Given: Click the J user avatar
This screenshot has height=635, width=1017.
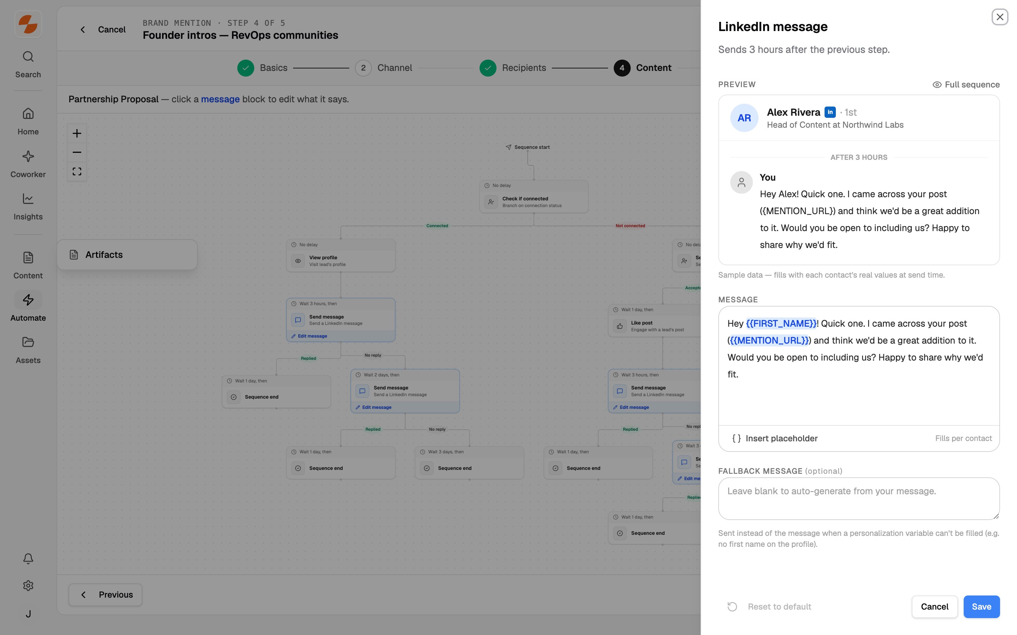Looking at the screenshot, I should [28, 614].
